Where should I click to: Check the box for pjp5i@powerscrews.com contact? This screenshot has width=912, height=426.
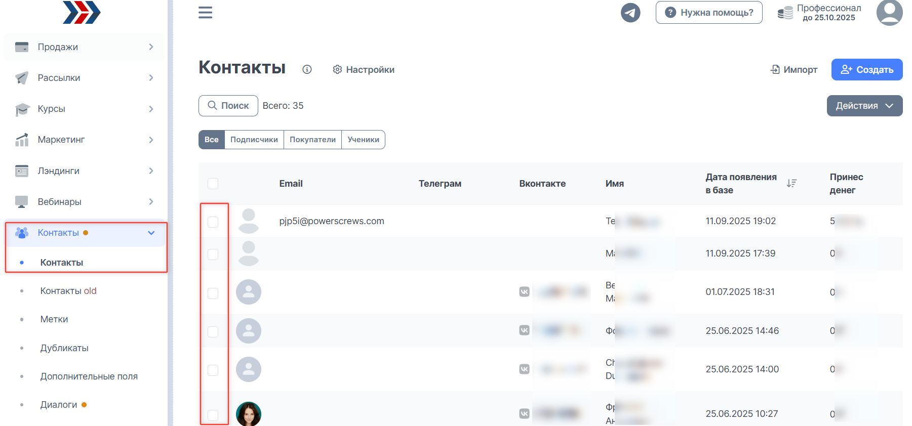(x=213, y=222)
